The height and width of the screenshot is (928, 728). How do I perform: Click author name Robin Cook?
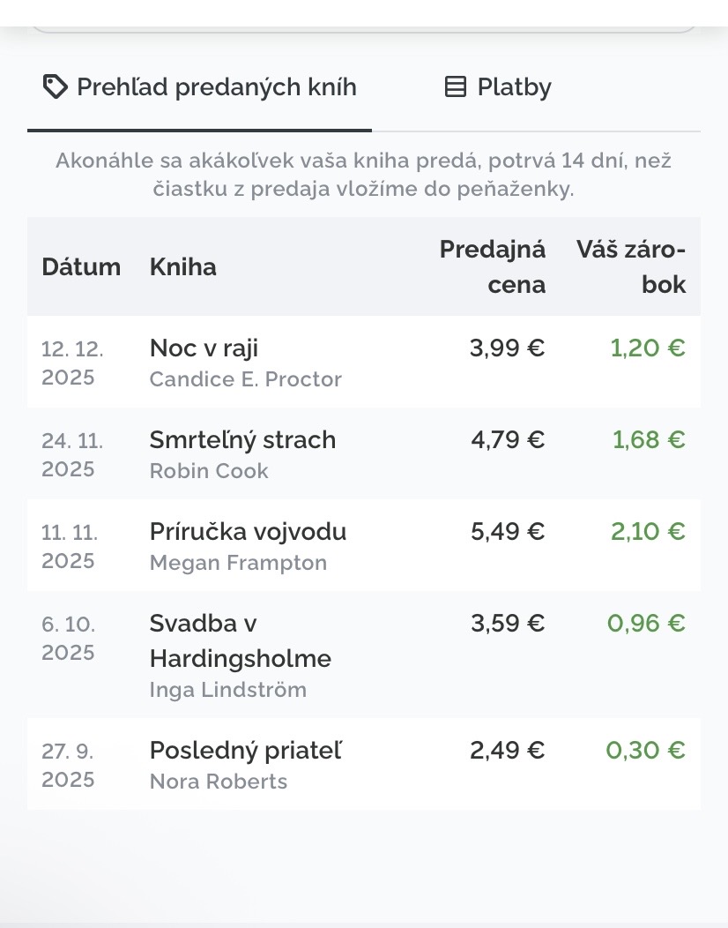(x=209, y=471)
